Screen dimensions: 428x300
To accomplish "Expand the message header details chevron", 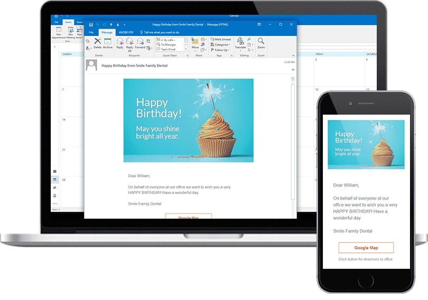I will coord(293,70).
